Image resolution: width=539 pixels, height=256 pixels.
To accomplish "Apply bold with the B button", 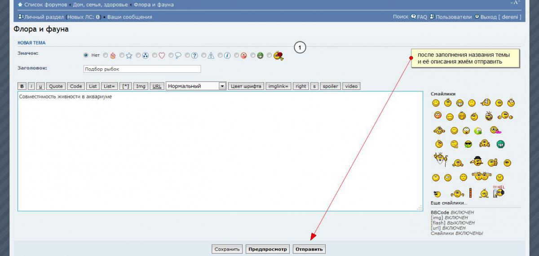I will coord(22,86).
